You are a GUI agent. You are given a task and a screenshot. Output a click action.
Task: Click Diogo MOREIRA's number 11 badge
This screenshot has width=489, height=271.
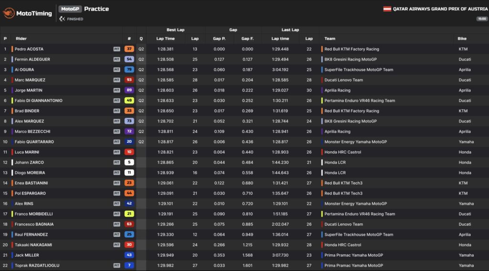[129, 172]
